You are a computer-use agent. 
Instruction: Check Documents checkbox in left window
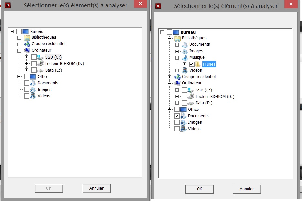pyautogui.click(x=26, y=83)
